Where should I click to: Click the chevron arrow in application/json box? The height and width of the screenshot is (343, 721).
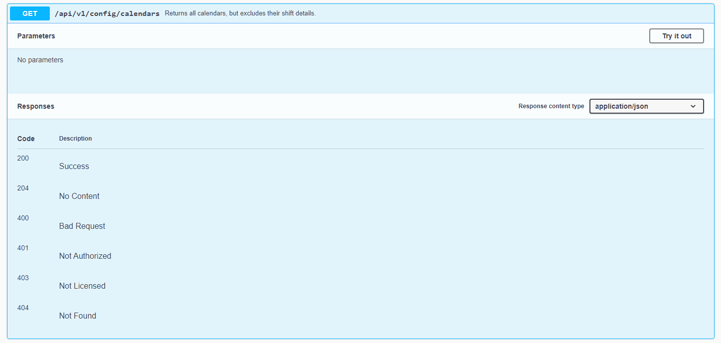tap(693, 106)
